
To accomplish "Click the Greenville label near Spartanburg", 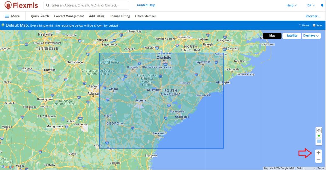I will tap(133, 67).
